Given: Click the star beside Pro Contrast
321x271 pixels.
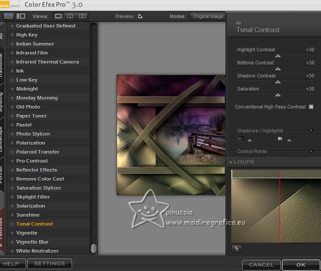Looking at the screenshot, I should tap(12, 161).
